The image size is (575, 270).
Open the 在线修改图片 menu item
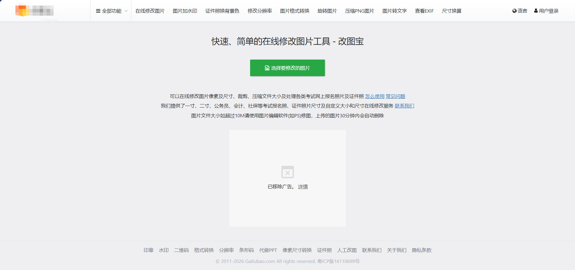point(150,11)
